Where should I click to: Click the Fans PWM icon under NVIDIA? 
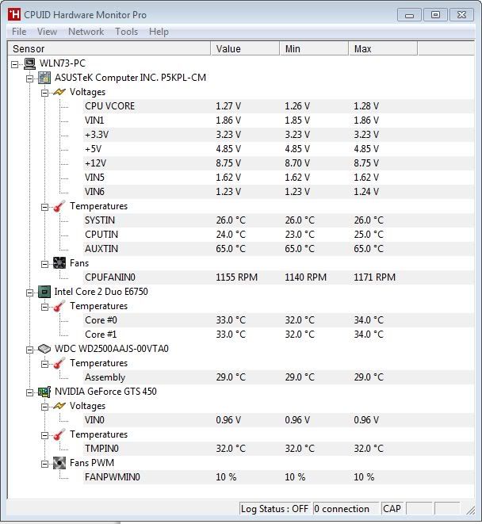[59, 463]
